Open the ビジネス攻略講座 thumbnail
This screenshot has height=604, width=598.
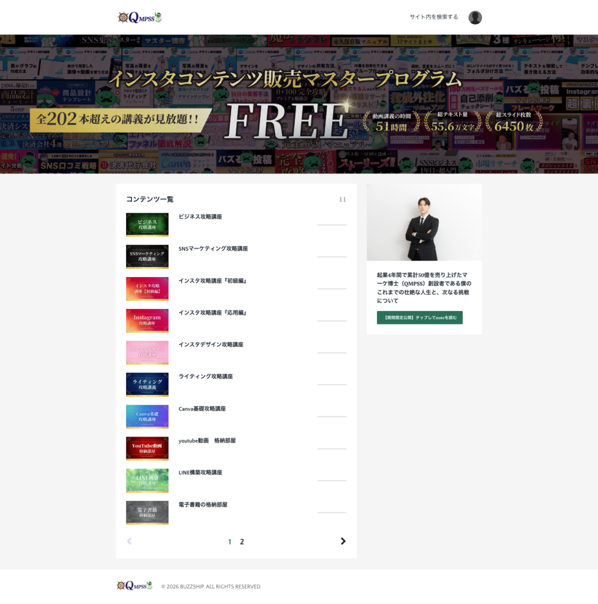(147, 225)
